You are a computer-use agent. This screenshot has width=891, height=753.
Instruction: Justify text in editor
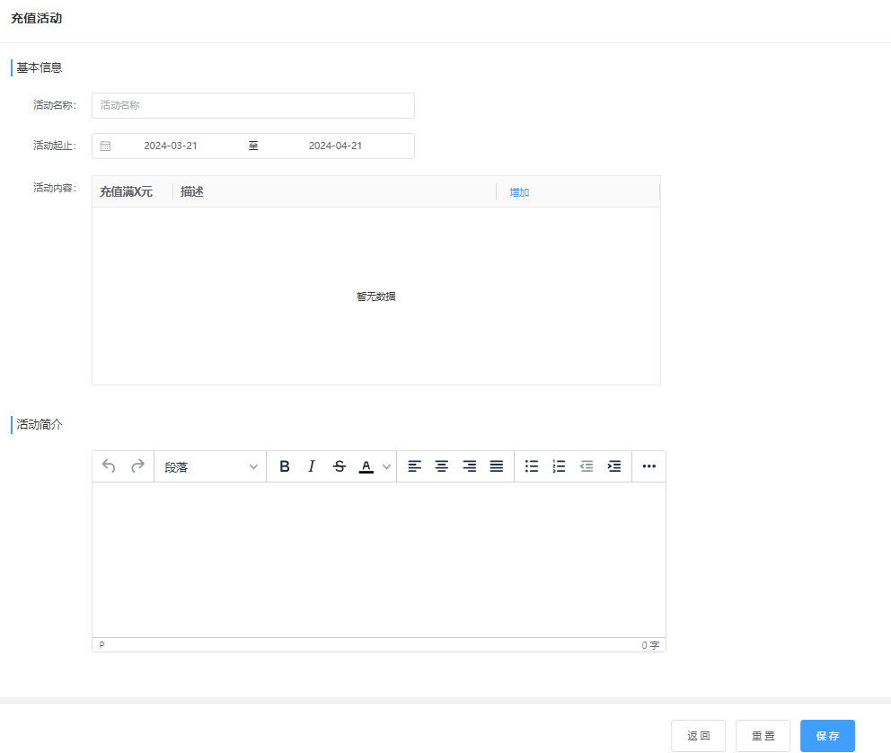497,466
